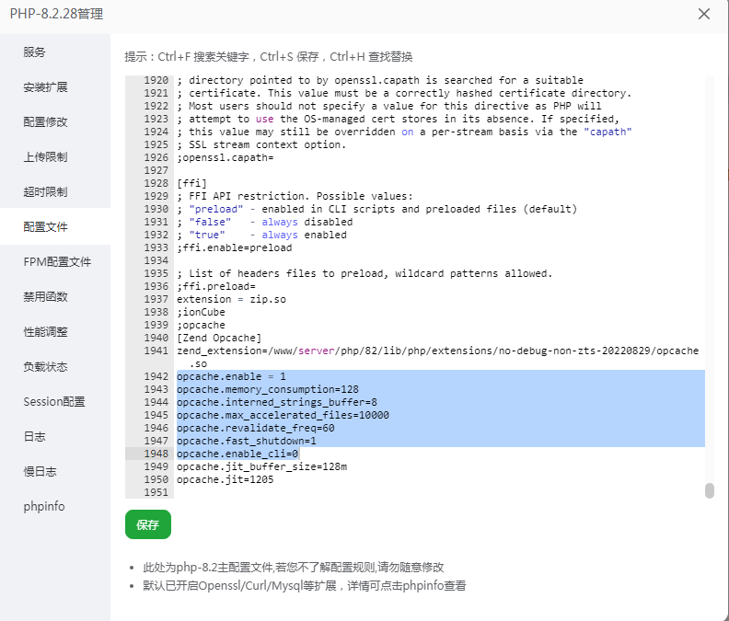Click the green 保存 button
This screenshot has height=621, width=729.
[x=147, y=524]
